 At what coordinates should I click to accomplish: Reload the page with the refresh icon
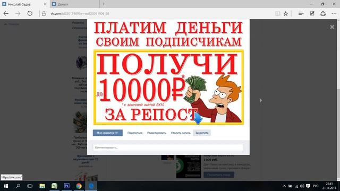coord(30,13)
